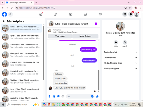Open the tab search dropdown arrow

coord(3,3)
